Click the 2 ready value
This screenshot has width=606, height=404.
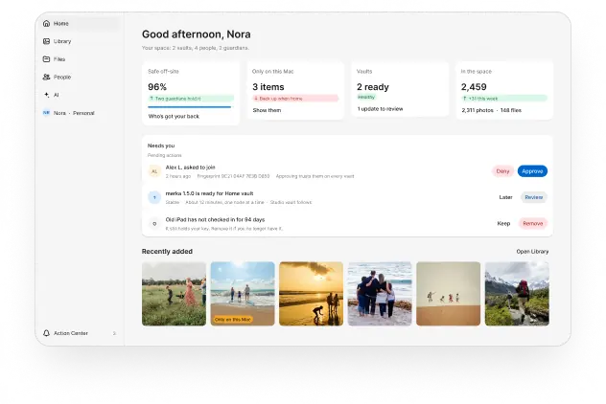(373, 87)
